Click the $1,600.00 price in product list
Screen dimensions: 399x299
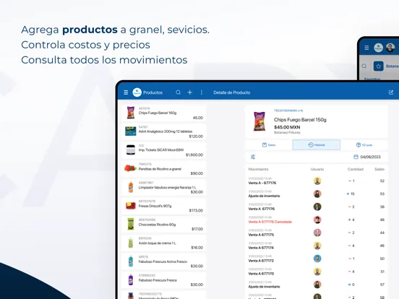point(194,155)
